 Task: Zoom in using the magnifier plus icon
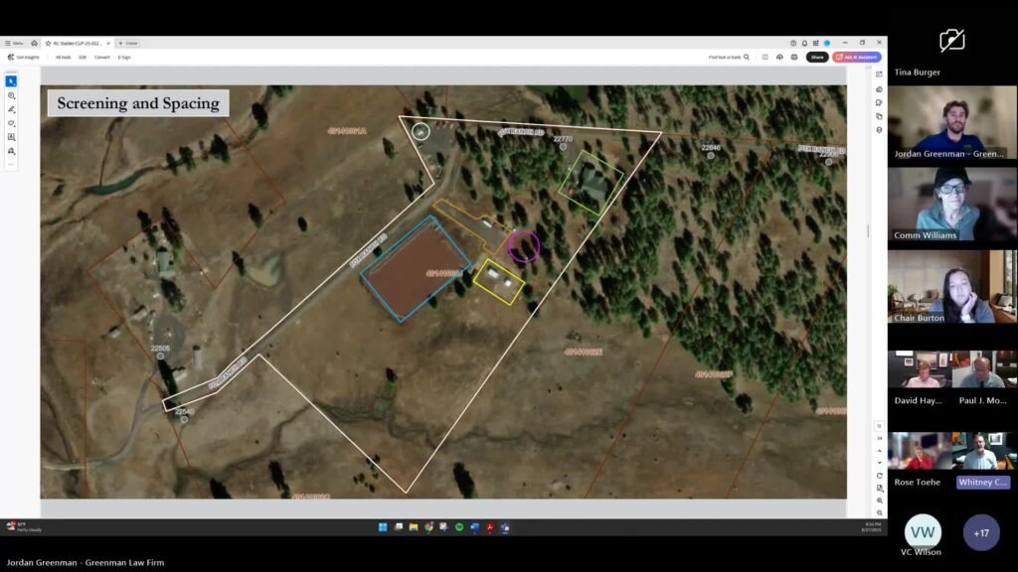tap(879, 500)
